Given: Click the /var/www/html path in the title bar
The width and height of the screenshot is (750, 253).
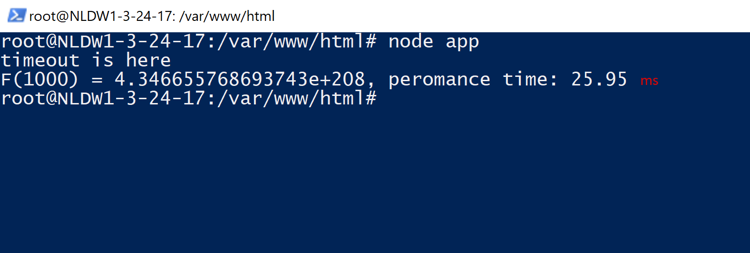Looking at the screenshot, I should click(x=227, y=16).
